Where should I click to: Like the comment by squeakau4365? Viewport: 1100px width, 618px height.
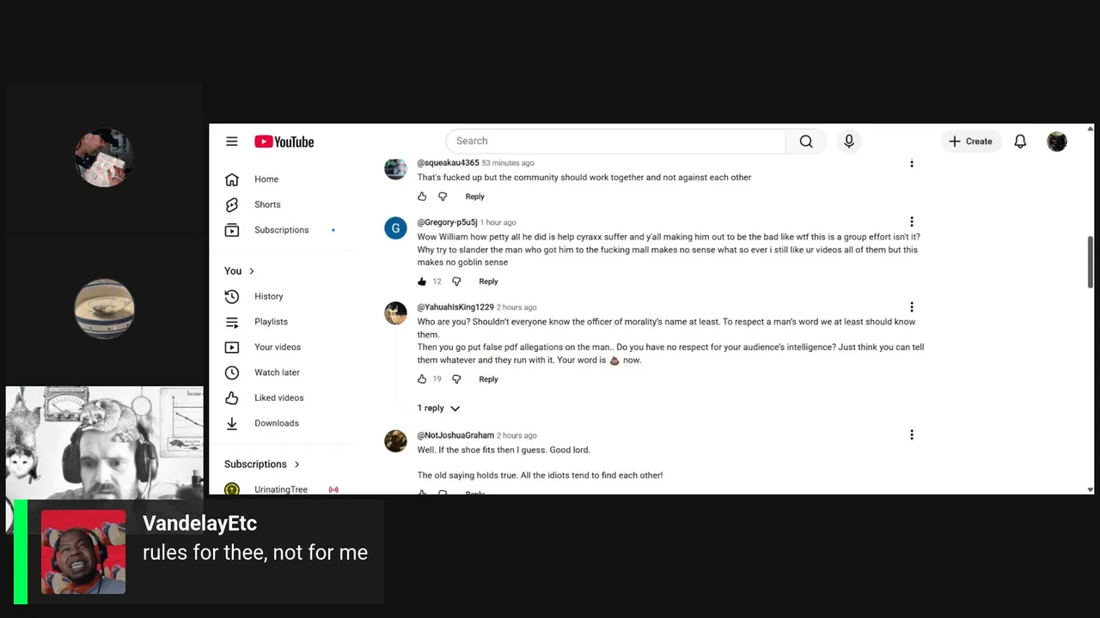click(x=422, y=197)
